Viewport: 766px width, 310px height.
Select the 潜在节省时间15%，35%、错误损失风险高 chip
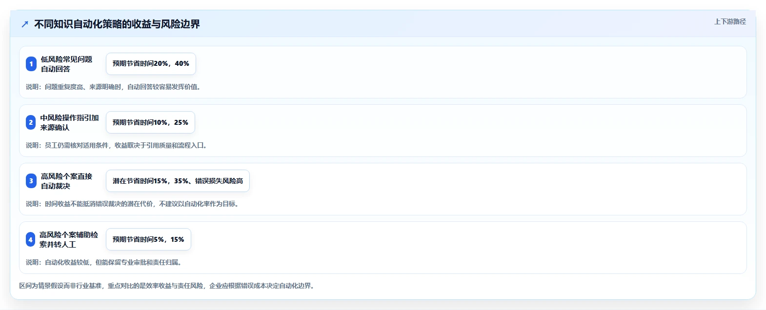point(178,181)
